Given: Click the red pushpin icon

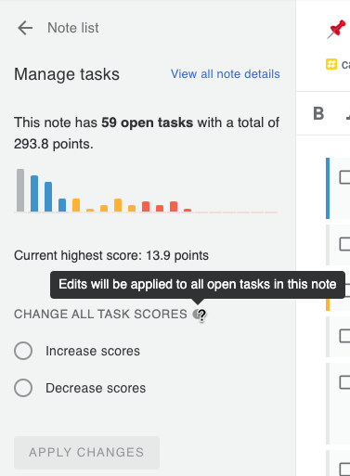Looking at the screenshot, I should tap(337, 29).
